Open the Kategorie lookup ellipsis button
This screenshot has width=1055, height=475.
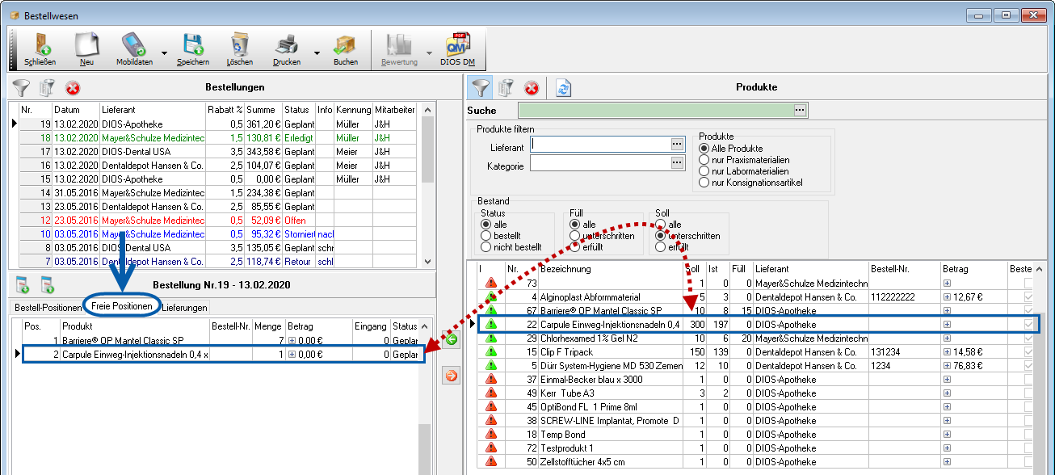pyautogui.click(x=678, y=163)
